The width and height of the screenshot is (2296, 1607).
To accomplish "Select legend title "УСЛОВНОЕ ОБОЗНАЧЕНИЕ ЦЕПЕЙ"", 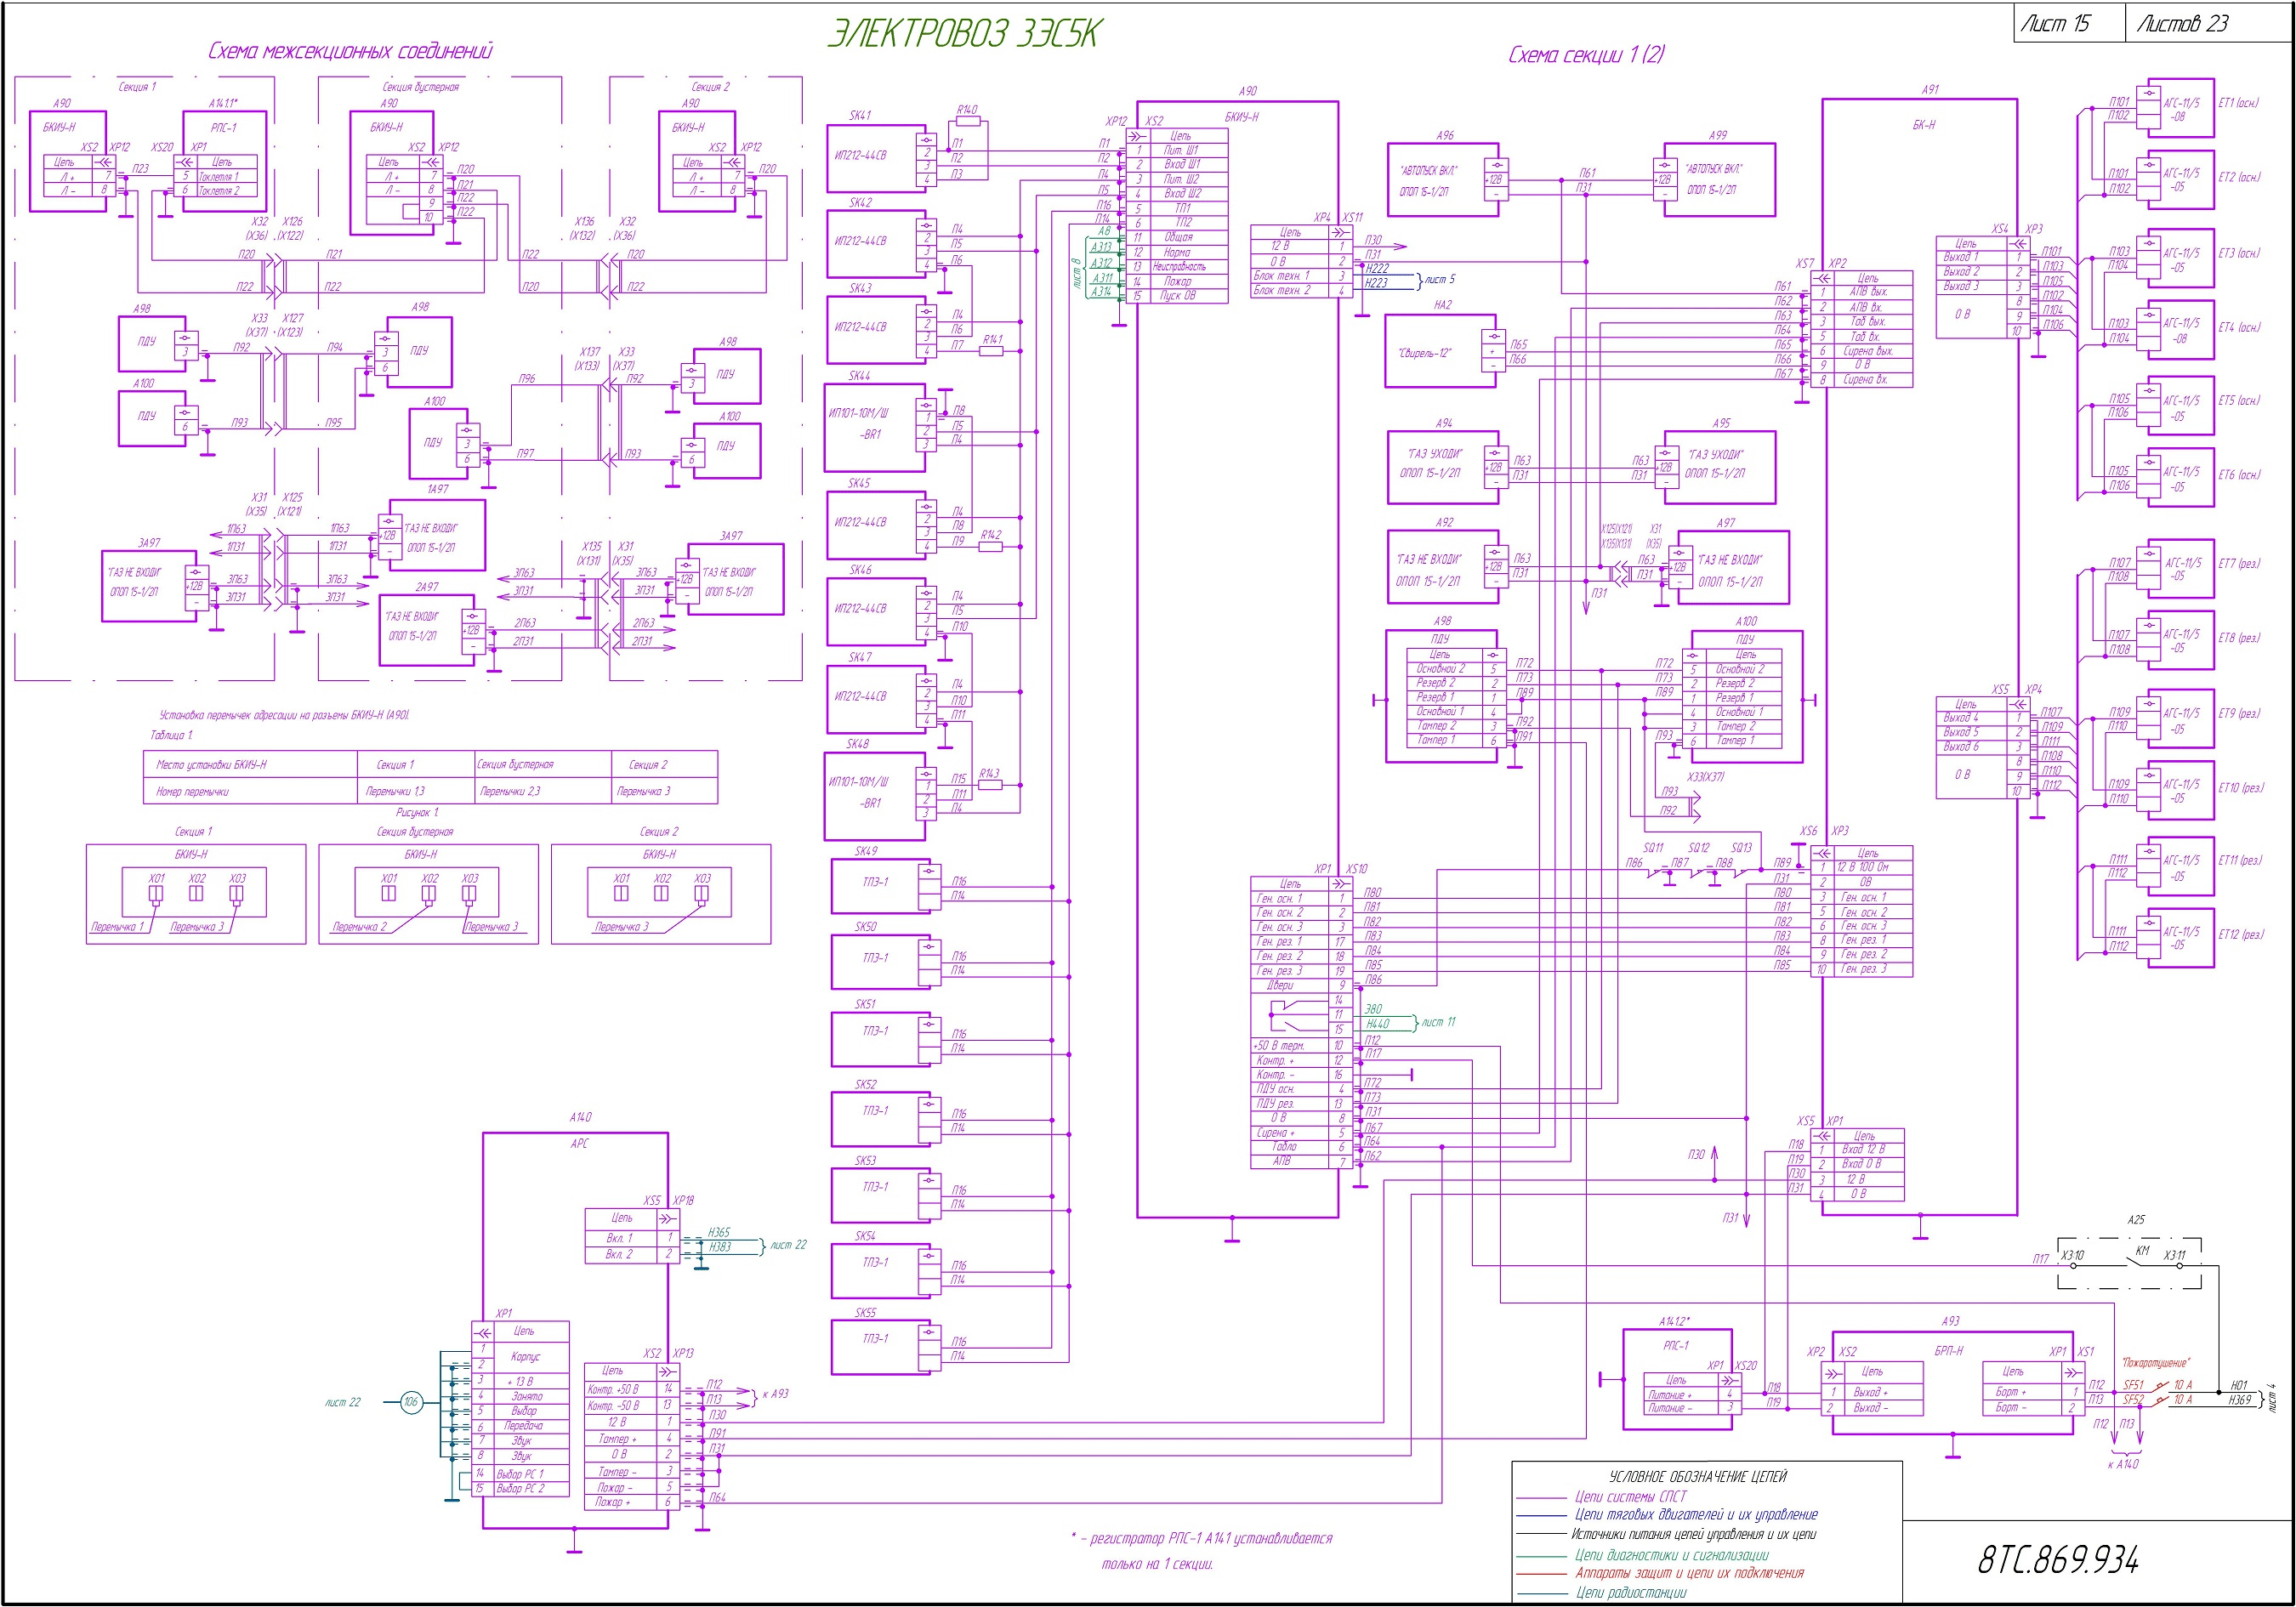I will pos(1697,1476).
